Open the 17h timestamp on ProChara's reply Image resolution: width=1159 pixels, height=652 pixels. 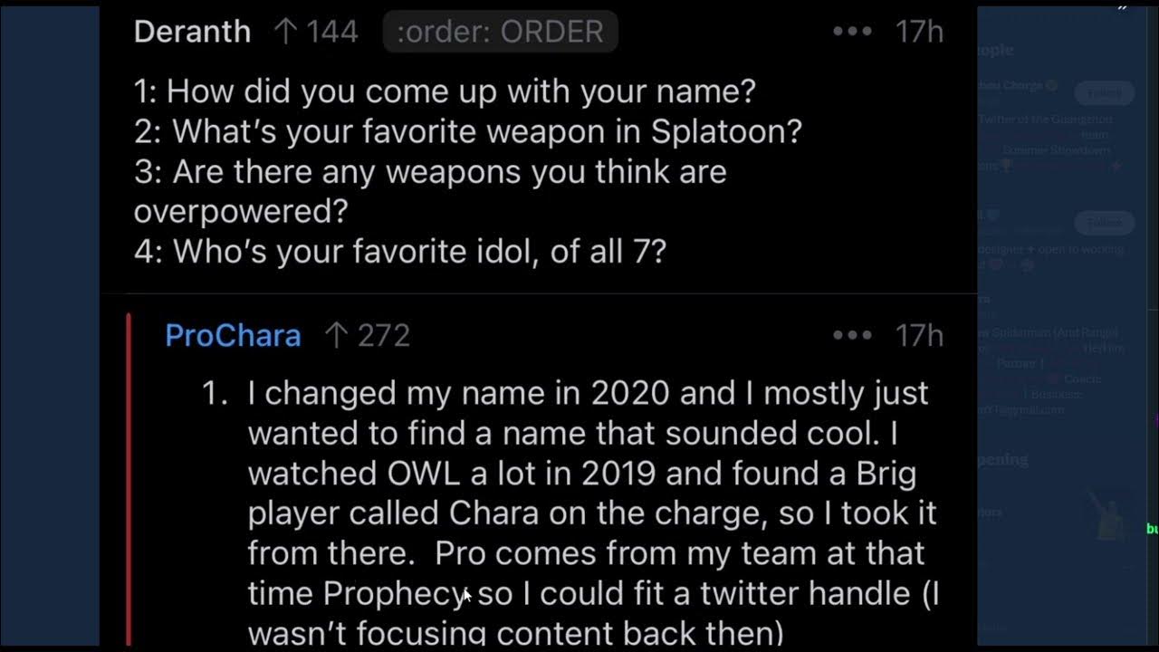click(919, 336)
